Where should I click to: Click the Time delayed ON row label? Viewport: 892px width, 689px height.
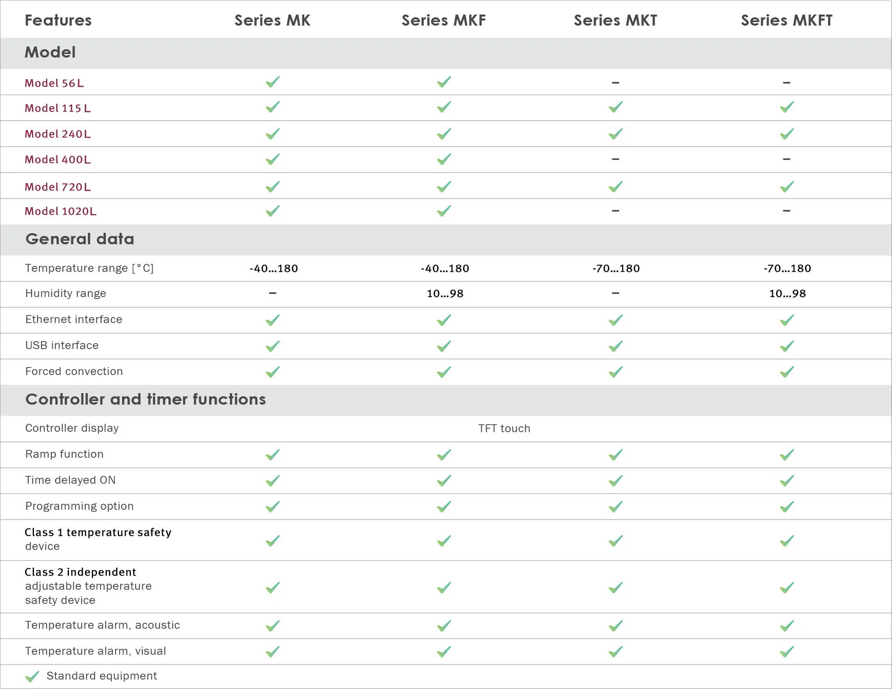coord(71,480)
